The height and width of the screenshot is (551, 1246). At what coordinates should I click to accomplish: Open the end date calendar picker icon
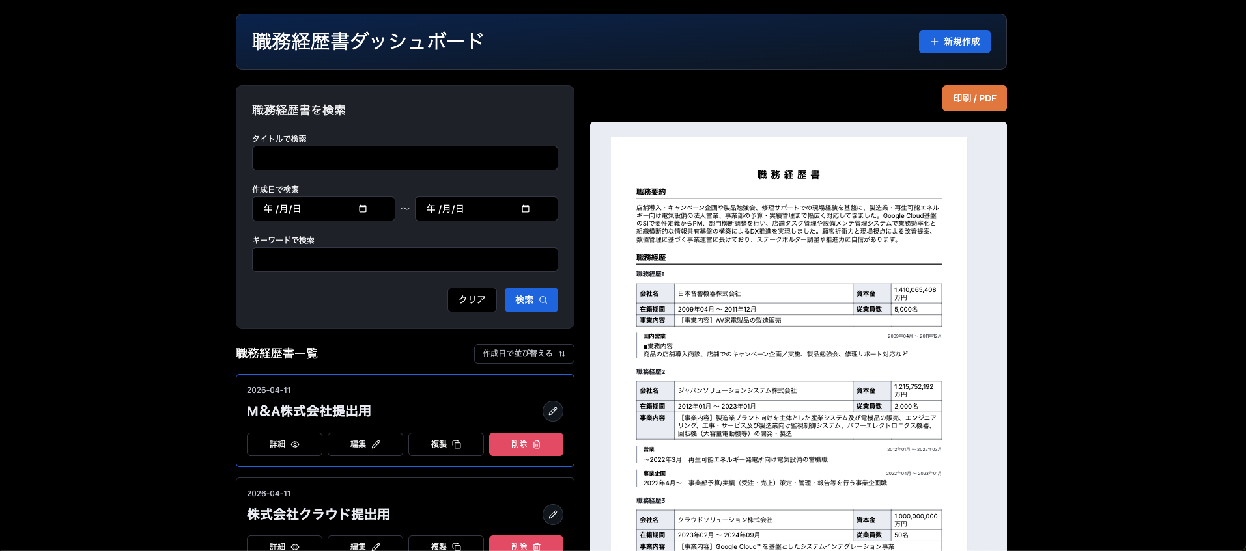point(526,209)
